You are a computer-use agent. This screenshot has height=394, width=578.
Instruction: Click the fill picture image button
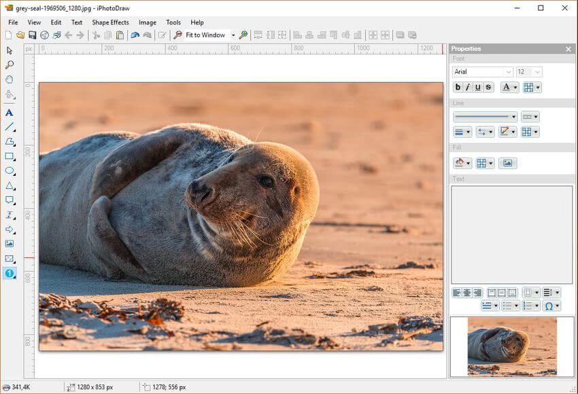507,163
